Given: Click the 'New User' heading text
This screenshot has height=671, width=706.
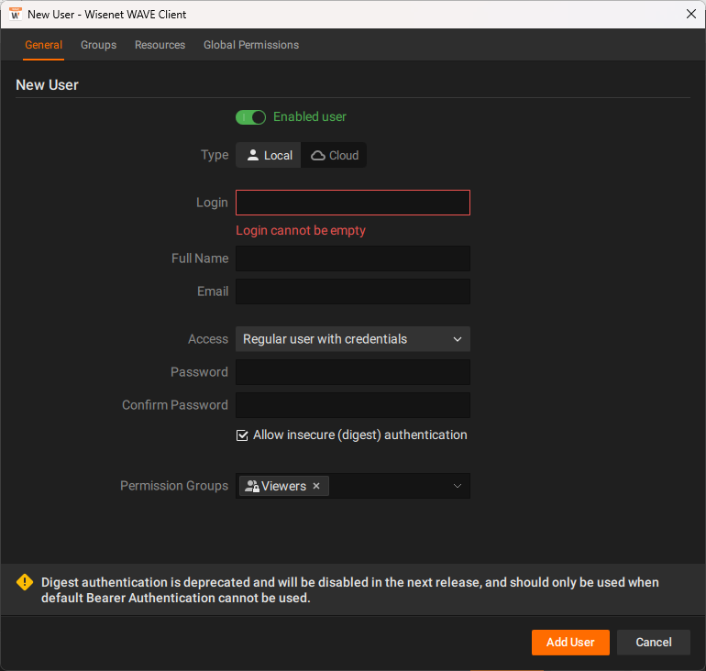Looking at the screenshot, I should coord(48,85).
